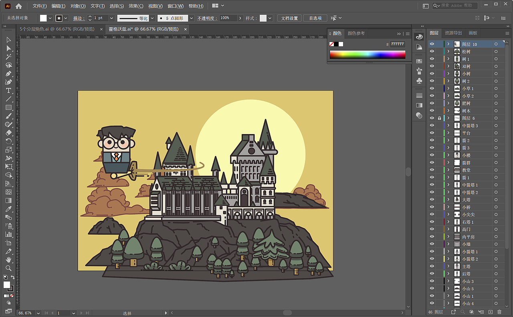Toggle visibility of the 主塔 layer
513x317 pixels.
(432, 267)
